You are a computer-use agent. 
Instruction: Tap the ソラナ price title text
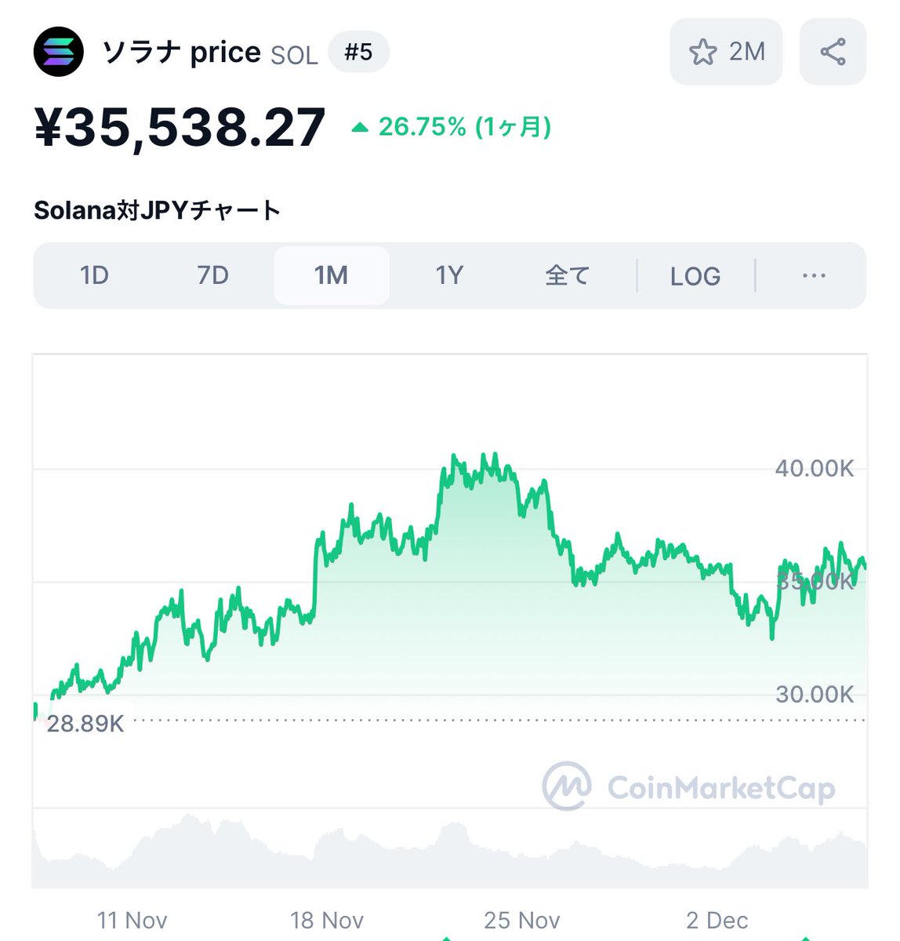coord(182,53)
